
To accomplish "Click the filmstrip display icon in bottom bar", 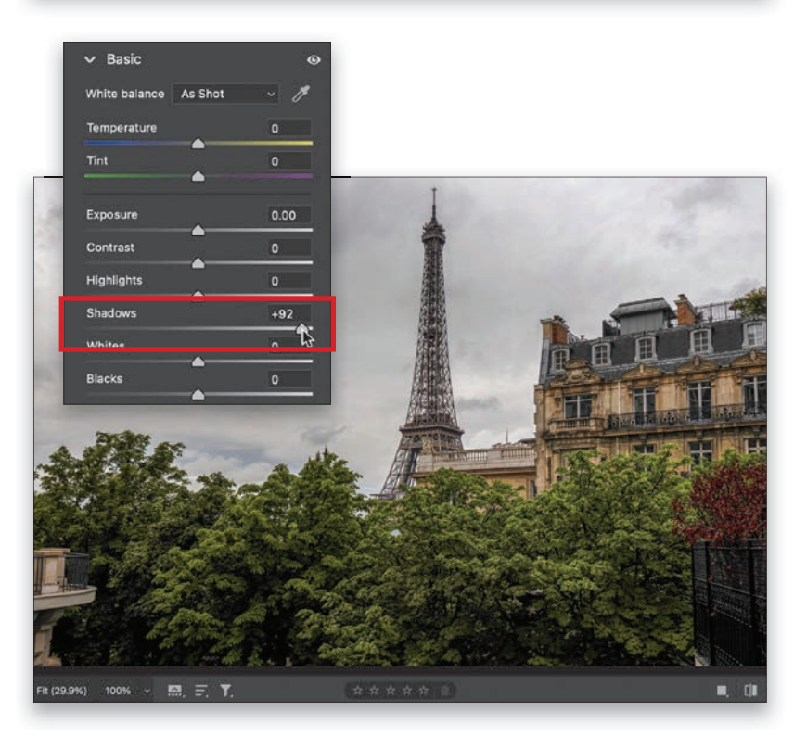I will (173, 691).
